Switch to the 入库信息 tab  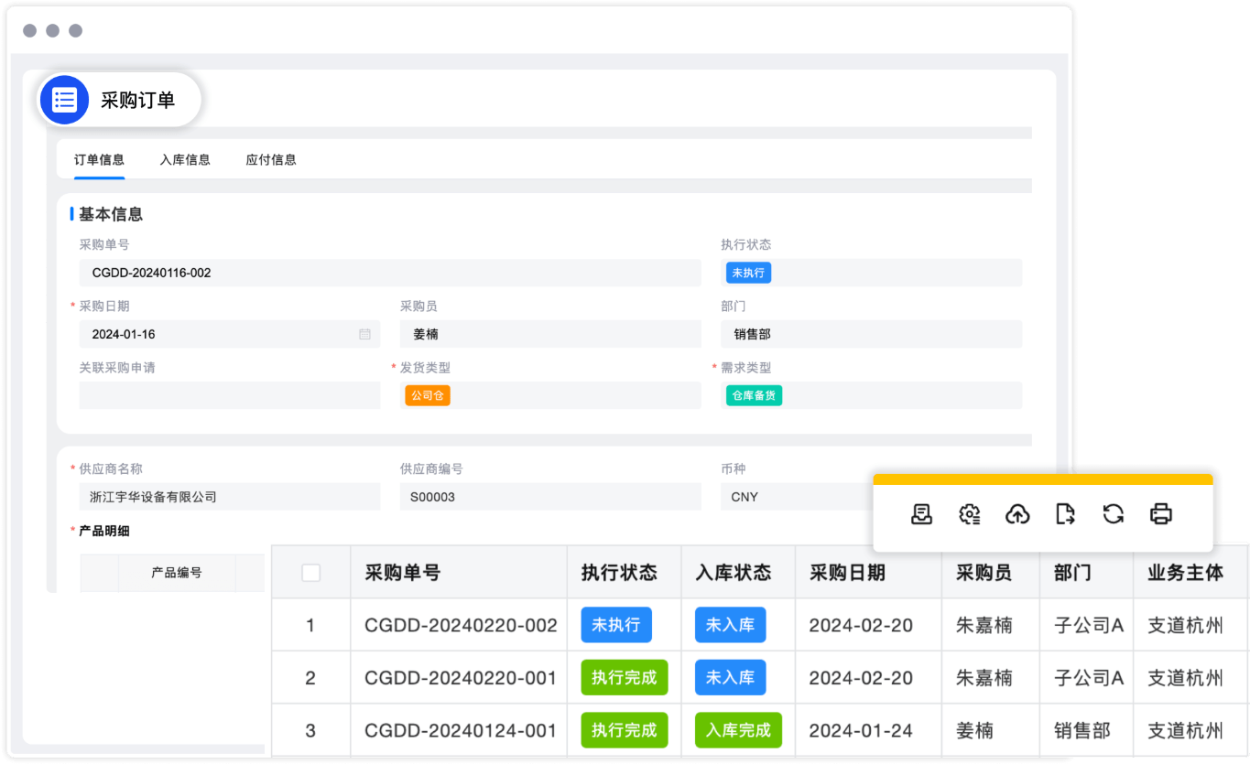point(186,158)
